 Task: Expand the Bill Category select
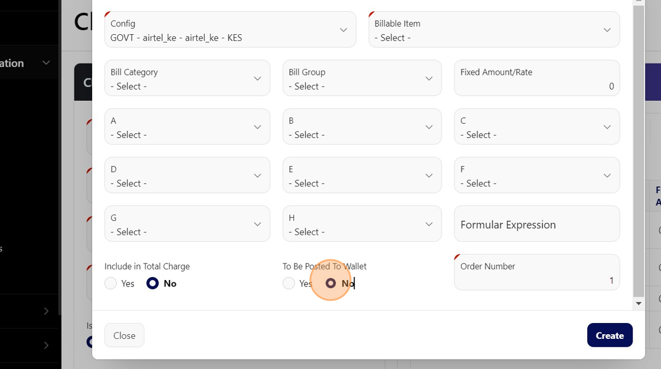click(x=187, y=78)
